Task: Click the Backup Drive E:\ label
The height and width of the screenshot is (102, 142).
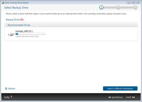Action: click(15, 20)
